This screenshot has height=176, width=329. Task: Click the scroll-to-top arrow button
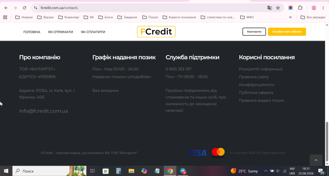(x=316, y=160)
